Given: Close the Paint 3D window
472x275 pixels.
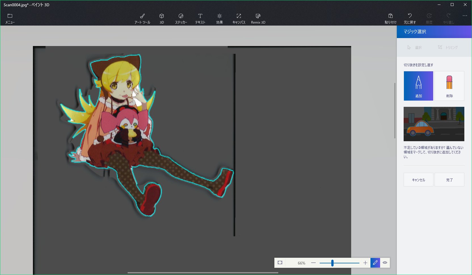Looking at the screenshot, I should [465, 5].
